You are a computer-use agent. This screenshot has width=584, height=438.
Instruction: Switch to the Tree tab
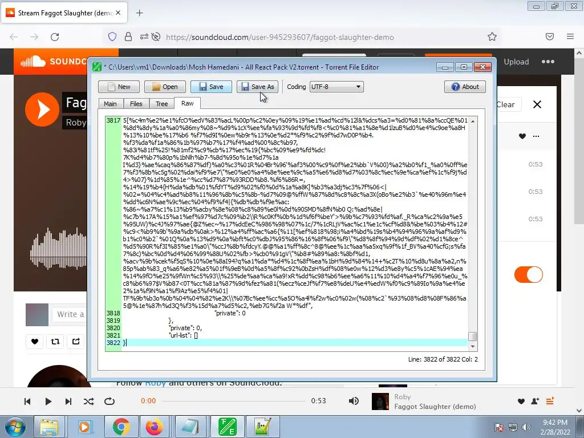point(161,104)
